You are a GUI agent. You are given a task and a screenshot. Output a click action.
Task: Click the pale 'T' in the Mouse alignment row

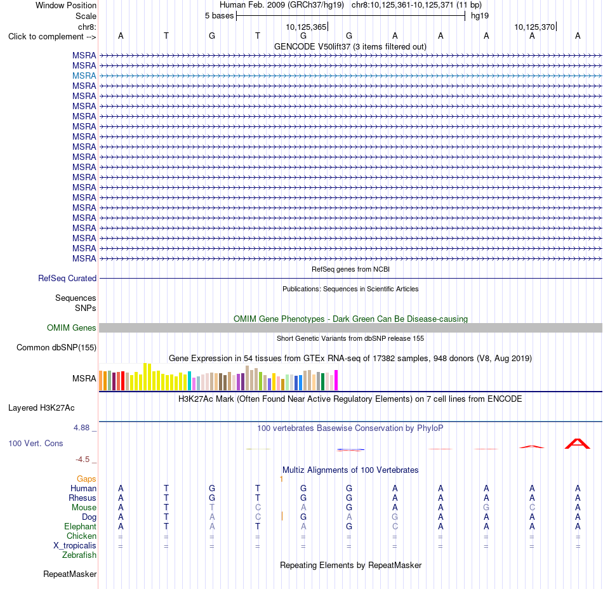(212, 508)
